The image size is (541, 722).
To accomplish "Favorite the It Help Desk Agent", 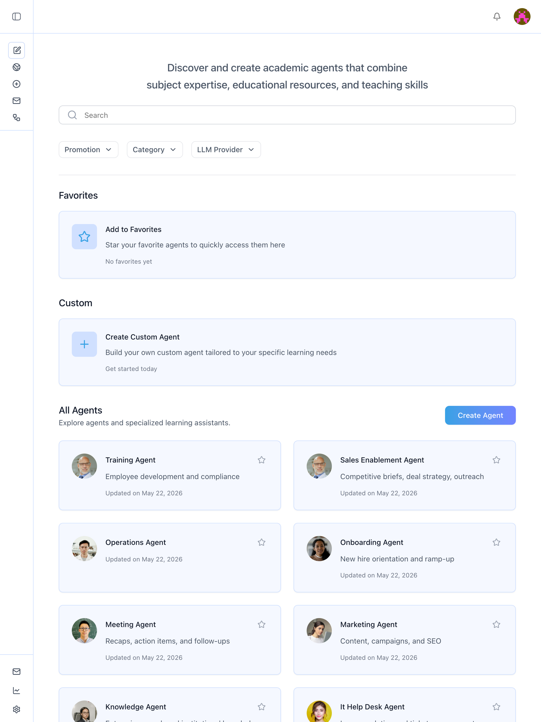I will (496, 707).
